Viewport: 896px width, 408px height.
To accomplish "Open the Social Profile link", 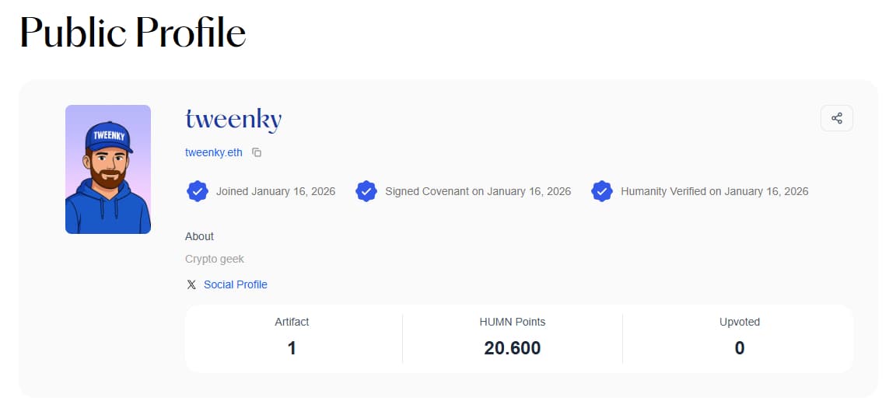I will [x=235, y=284].
